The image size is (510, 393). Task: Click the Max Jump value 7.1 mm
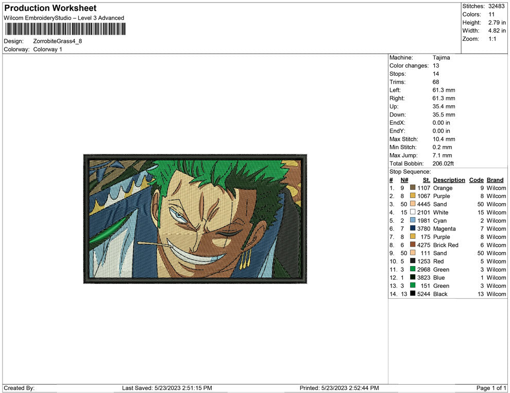point(442,155)
